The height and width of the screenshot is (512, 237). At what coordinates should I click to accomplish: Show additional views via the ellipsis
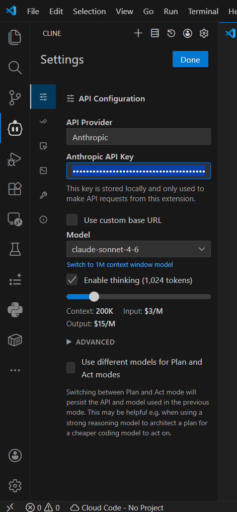[x=15, y=370]
